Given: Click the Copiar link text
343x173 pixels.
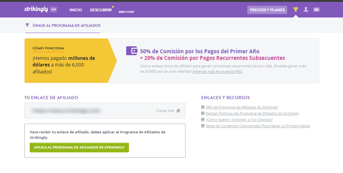Looking at the screenshot, I should 165,111.
